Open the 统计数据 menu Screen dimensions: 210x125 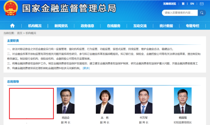tap(166, 26)
